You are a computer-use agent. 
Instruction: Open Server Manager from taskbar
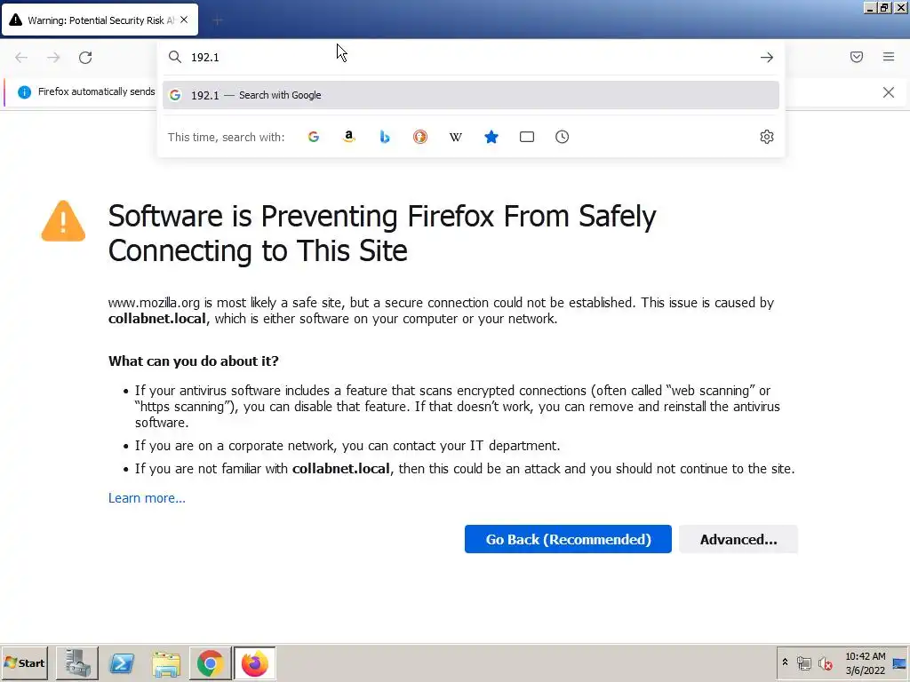pyautogui.click(x=77, y=663)
